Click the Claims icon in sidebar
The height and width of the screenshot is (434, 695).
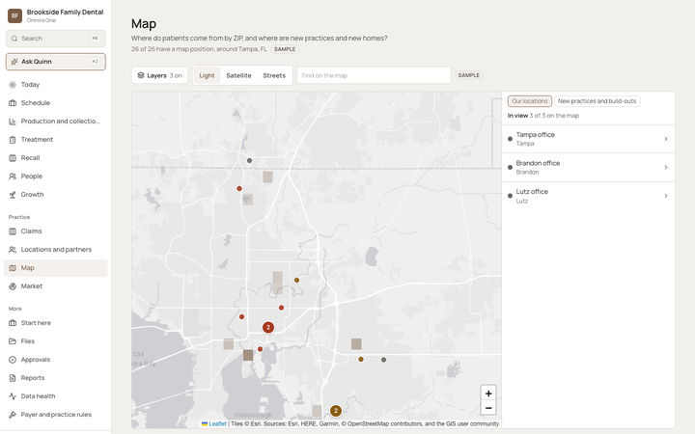13,231
